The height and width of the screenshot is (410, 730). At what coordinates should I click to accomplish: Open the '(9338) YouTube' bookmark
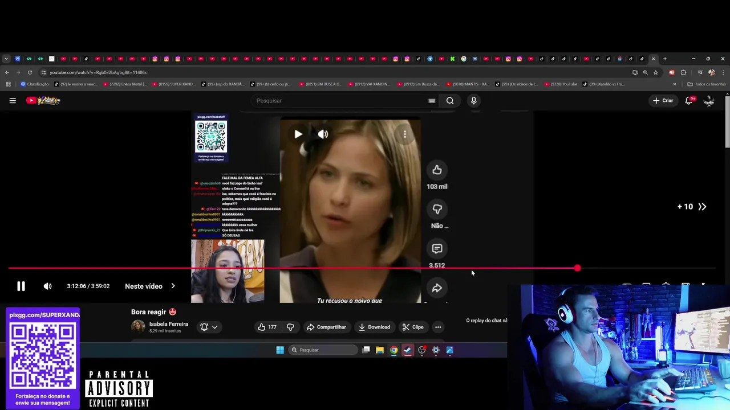561,84
